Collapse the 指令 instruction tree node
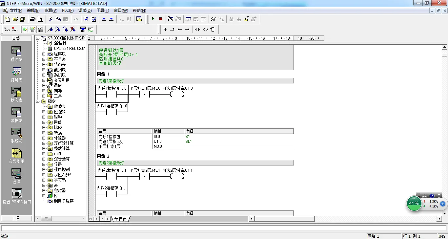Viewport: 448px width, 239px height. click(38, 101)
